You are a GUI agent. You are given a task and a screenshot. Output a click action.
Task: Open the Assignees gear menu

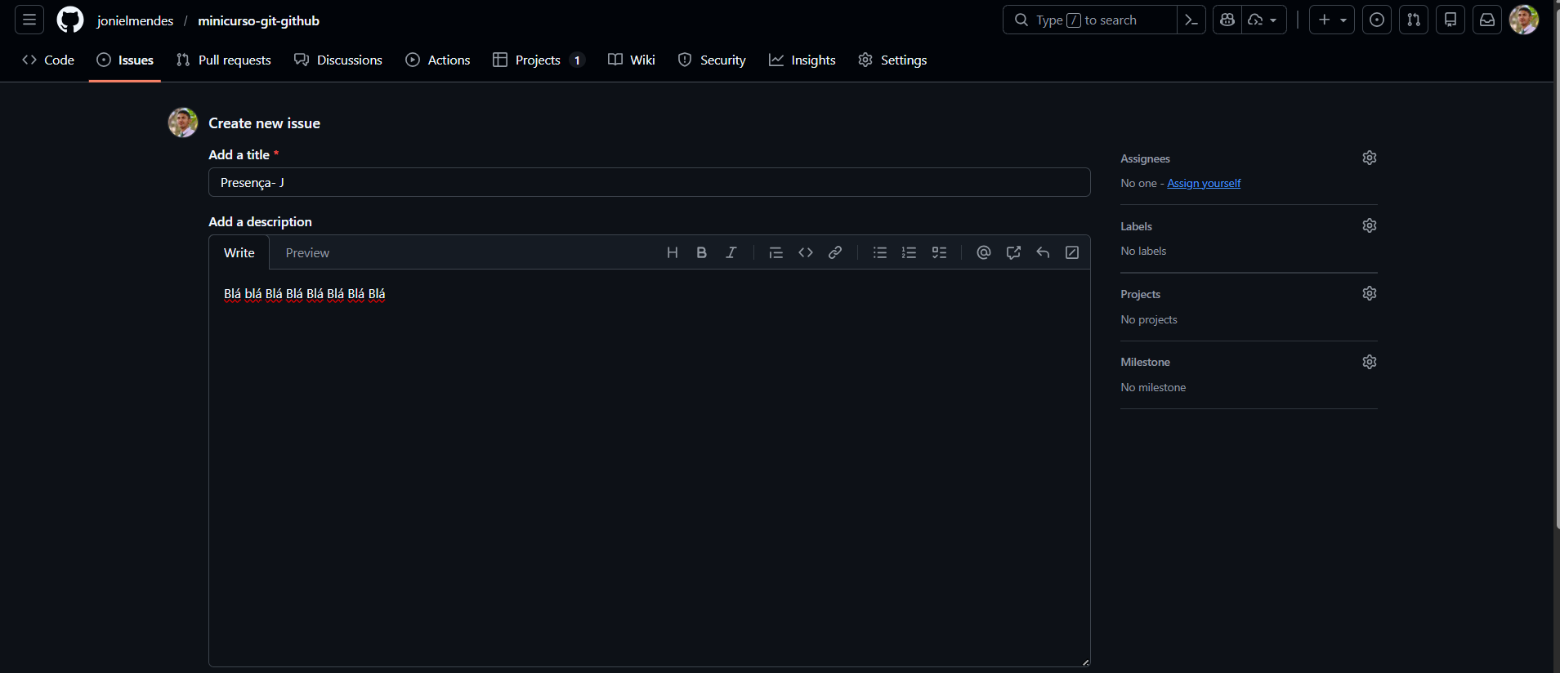(x=1369, y=158)
